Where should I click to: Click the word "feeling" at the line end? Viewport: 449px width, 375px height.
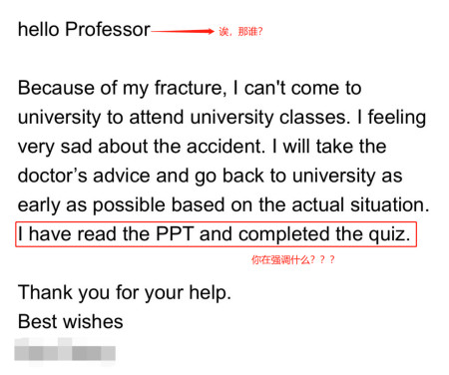(397, 118)
